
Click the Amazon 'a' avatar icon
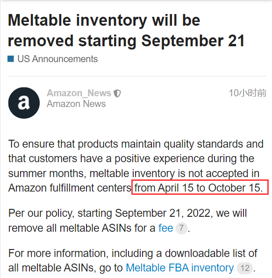[x=24, y=103]
